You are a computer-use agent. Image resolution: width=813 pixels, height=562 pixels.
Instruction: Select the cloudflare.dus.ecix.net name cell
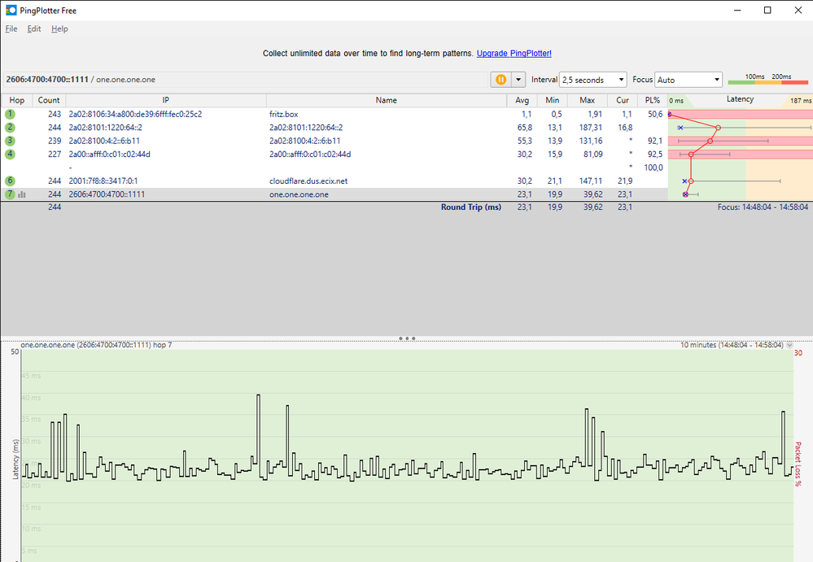[308, 181]
